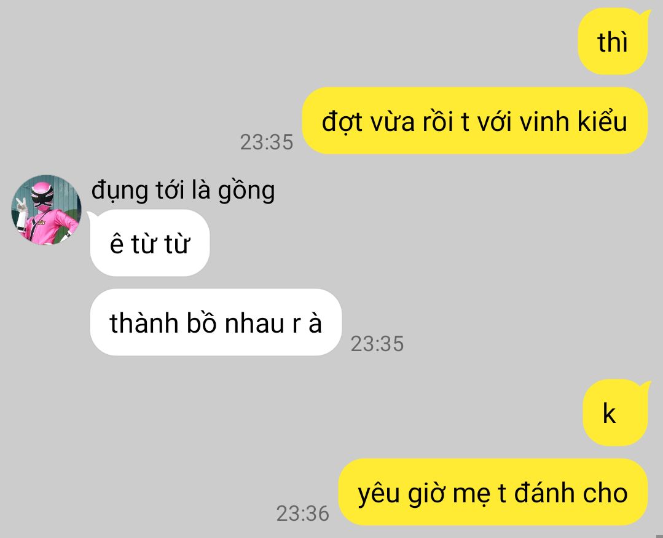Tap the 23:36 timestamp at the bottom
Image resolution: width=663 pixels, height=538 pixels.
point(303,513)
